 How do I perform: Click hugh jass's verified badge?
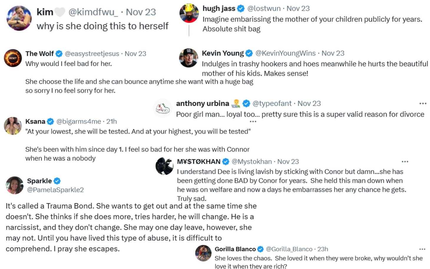pos(241,9)
